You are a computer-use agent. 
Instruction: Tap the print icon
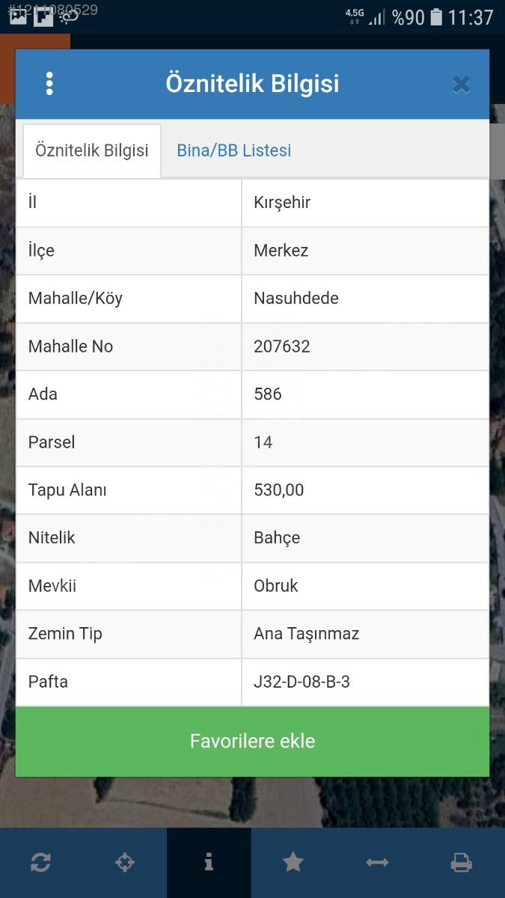[462, 863]
